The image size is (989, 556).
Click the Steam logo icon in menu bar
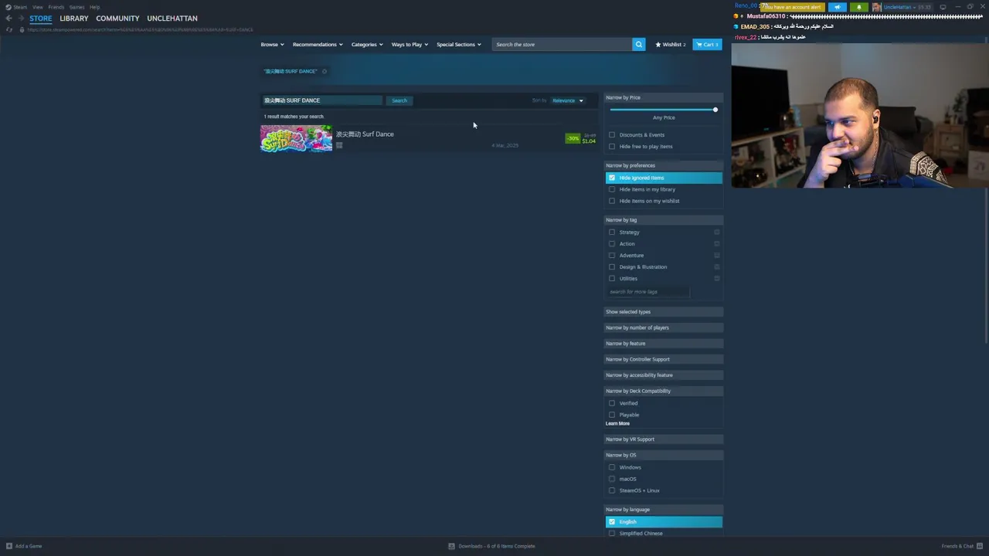(x=8, y=7)
